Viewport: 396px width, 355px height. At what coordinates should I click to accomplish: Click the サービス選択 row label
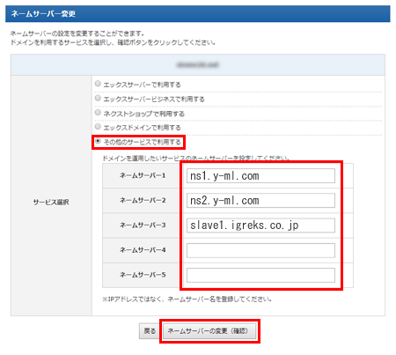[x=51, y=203]
